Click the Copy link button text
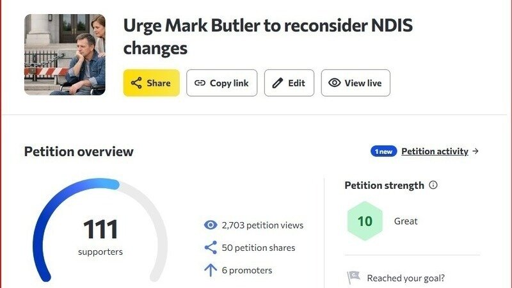The width and height of the screenshot is (512, 288). pos(229,83)
